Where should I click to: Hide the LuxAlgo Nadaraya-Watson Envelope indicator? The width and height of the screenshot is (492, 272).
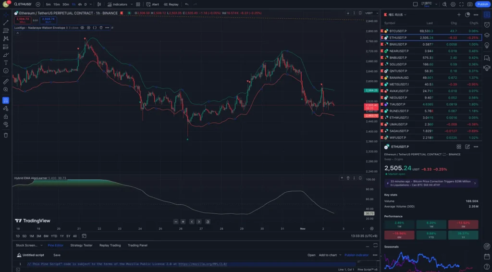coord(82,27)
